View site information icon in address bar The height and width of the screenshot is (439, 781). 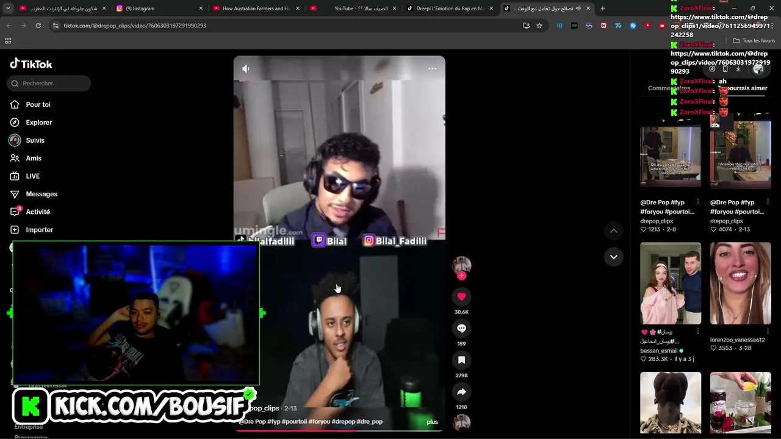[x=56, y=26]
